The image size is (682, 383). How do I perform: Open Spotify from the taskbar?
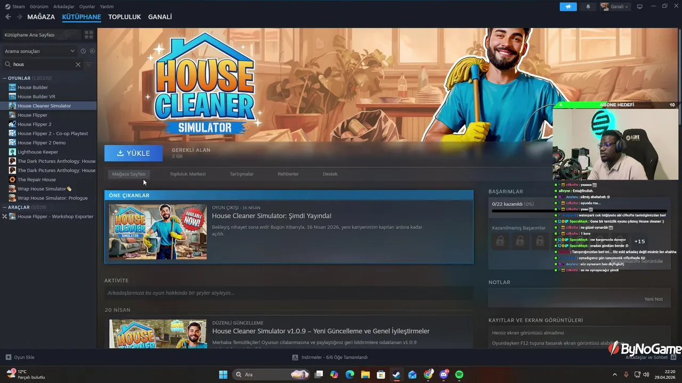459,374
